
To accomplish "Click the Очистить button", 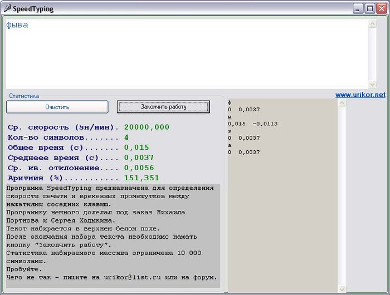I will (57, 107).
